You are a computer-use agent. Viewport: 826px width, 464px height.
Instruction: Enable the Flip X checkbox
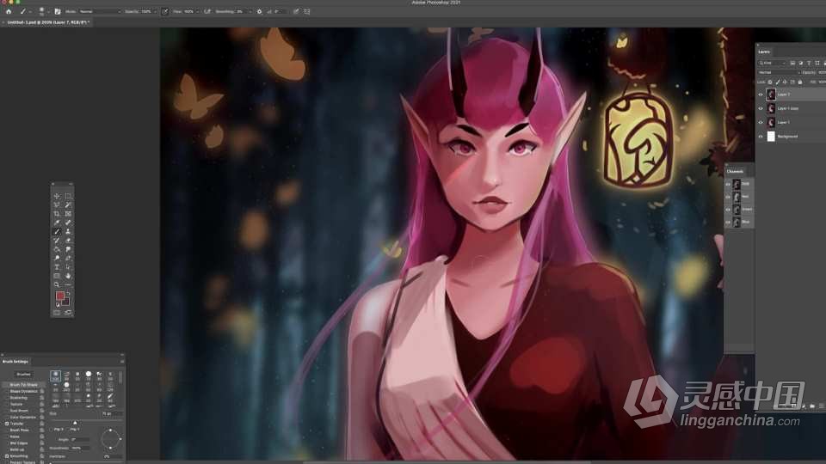coord(51,430)
